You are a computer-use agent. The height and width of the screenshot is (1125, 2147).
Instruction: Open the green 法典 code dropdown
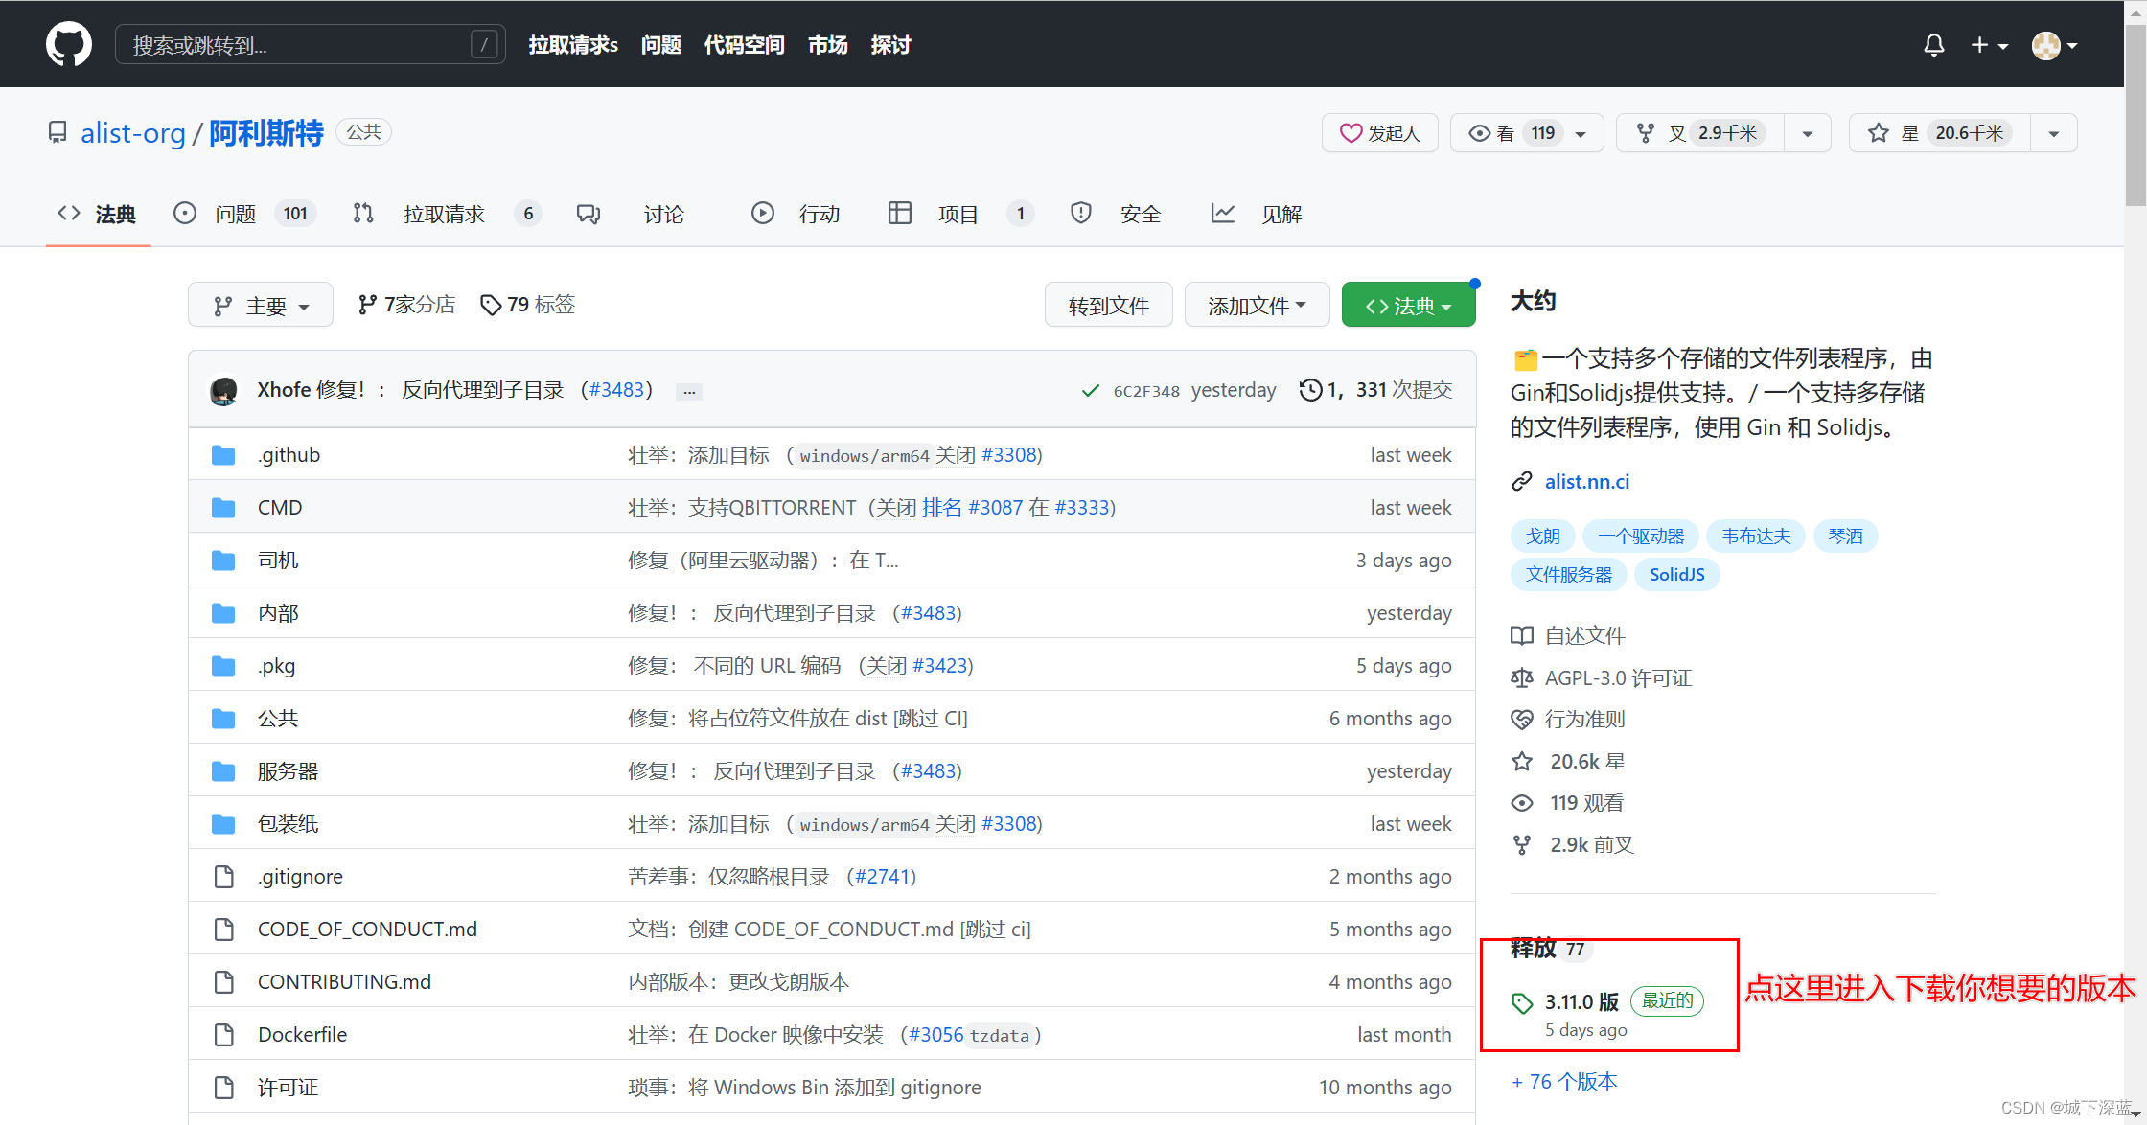[x=1409, y=305]
